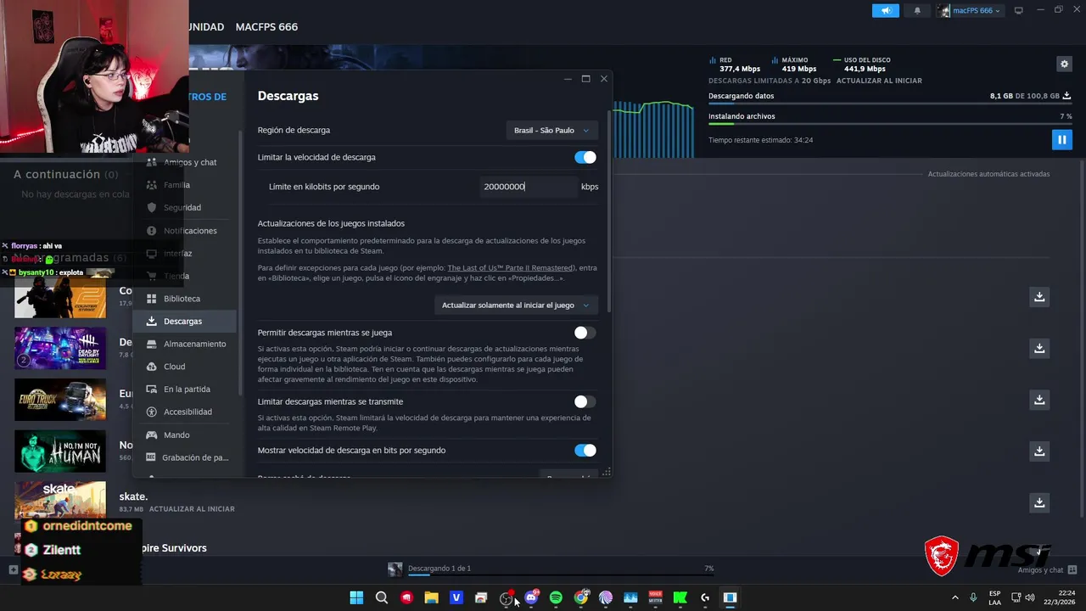Download Euro Truck update arrow button
The width and height of the screenshot is (1086, 611).
[1039, 400]
